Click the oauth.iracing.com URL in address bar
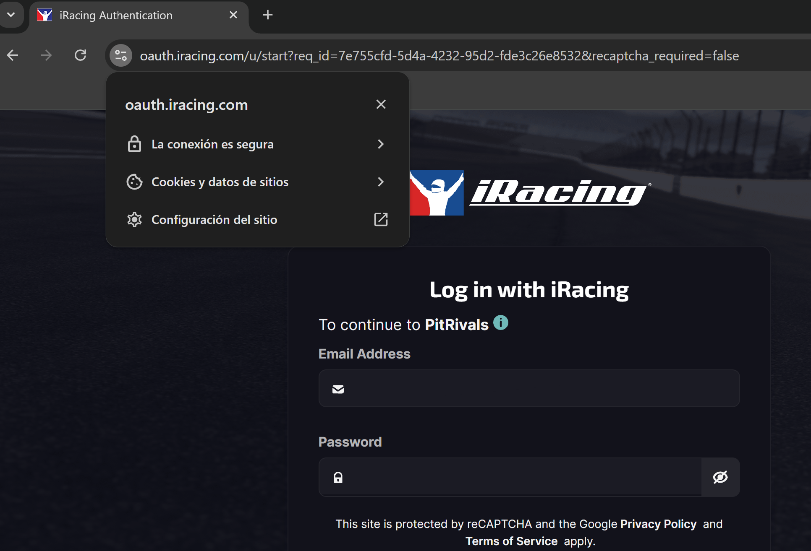The height and width of the screenshot is (551, 811). (439, 56)
